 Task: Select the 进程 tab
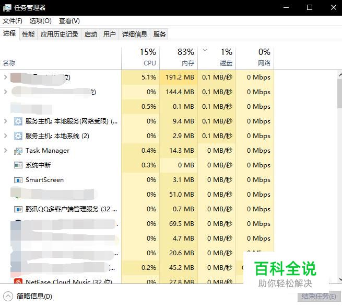coord(9,33)
